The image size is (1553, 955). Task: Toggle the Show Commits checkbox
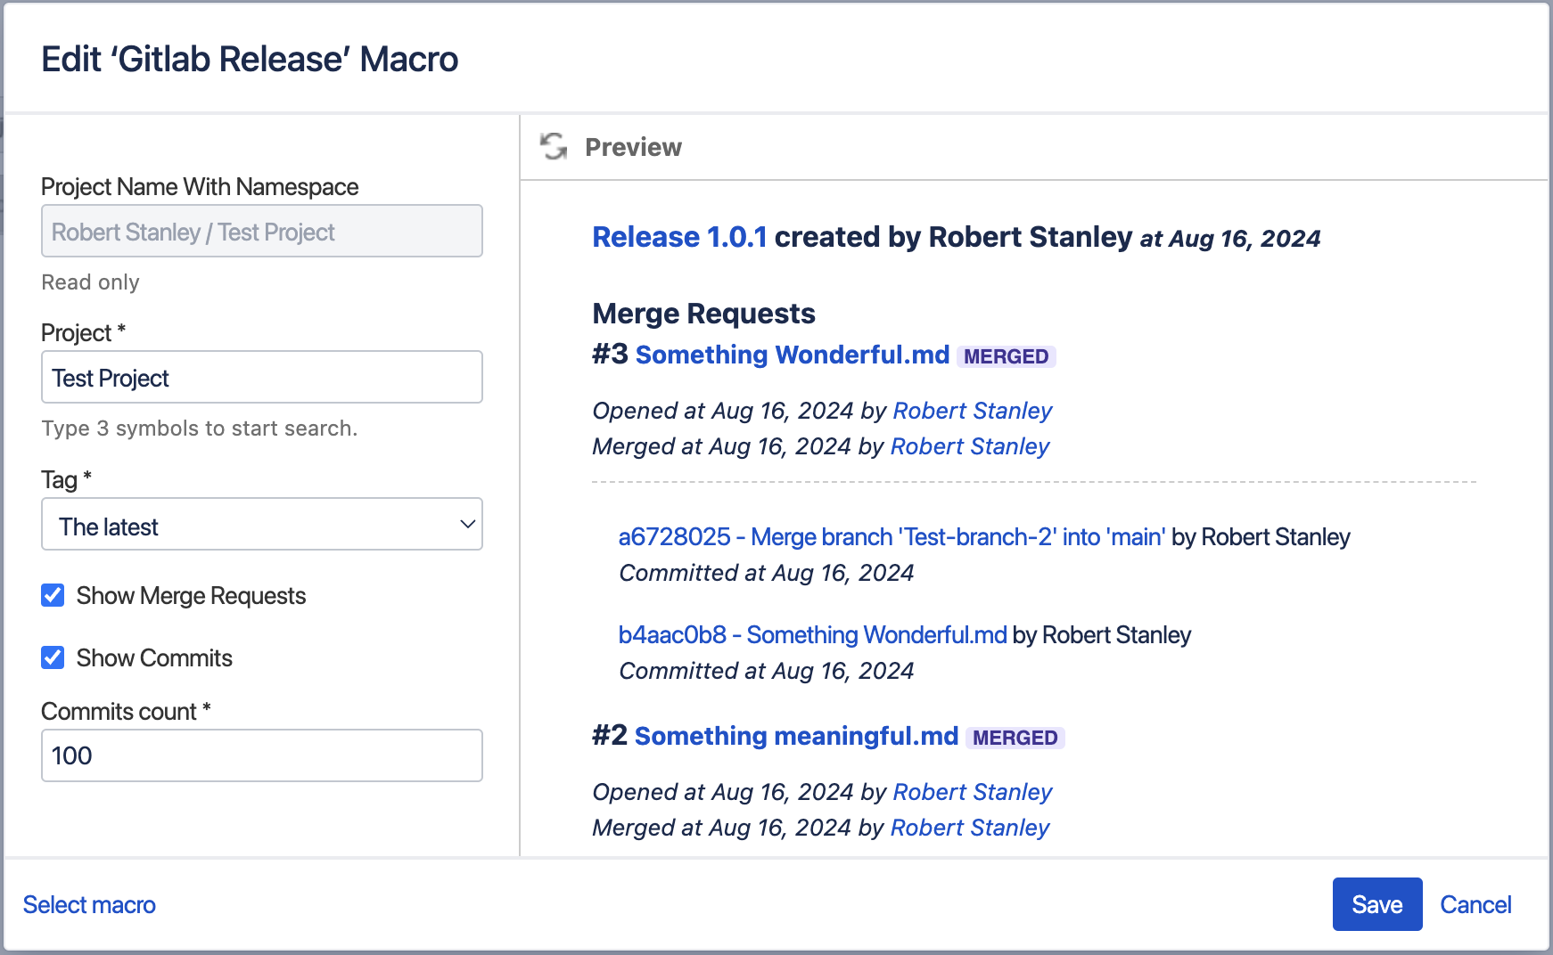coord(53,657)
